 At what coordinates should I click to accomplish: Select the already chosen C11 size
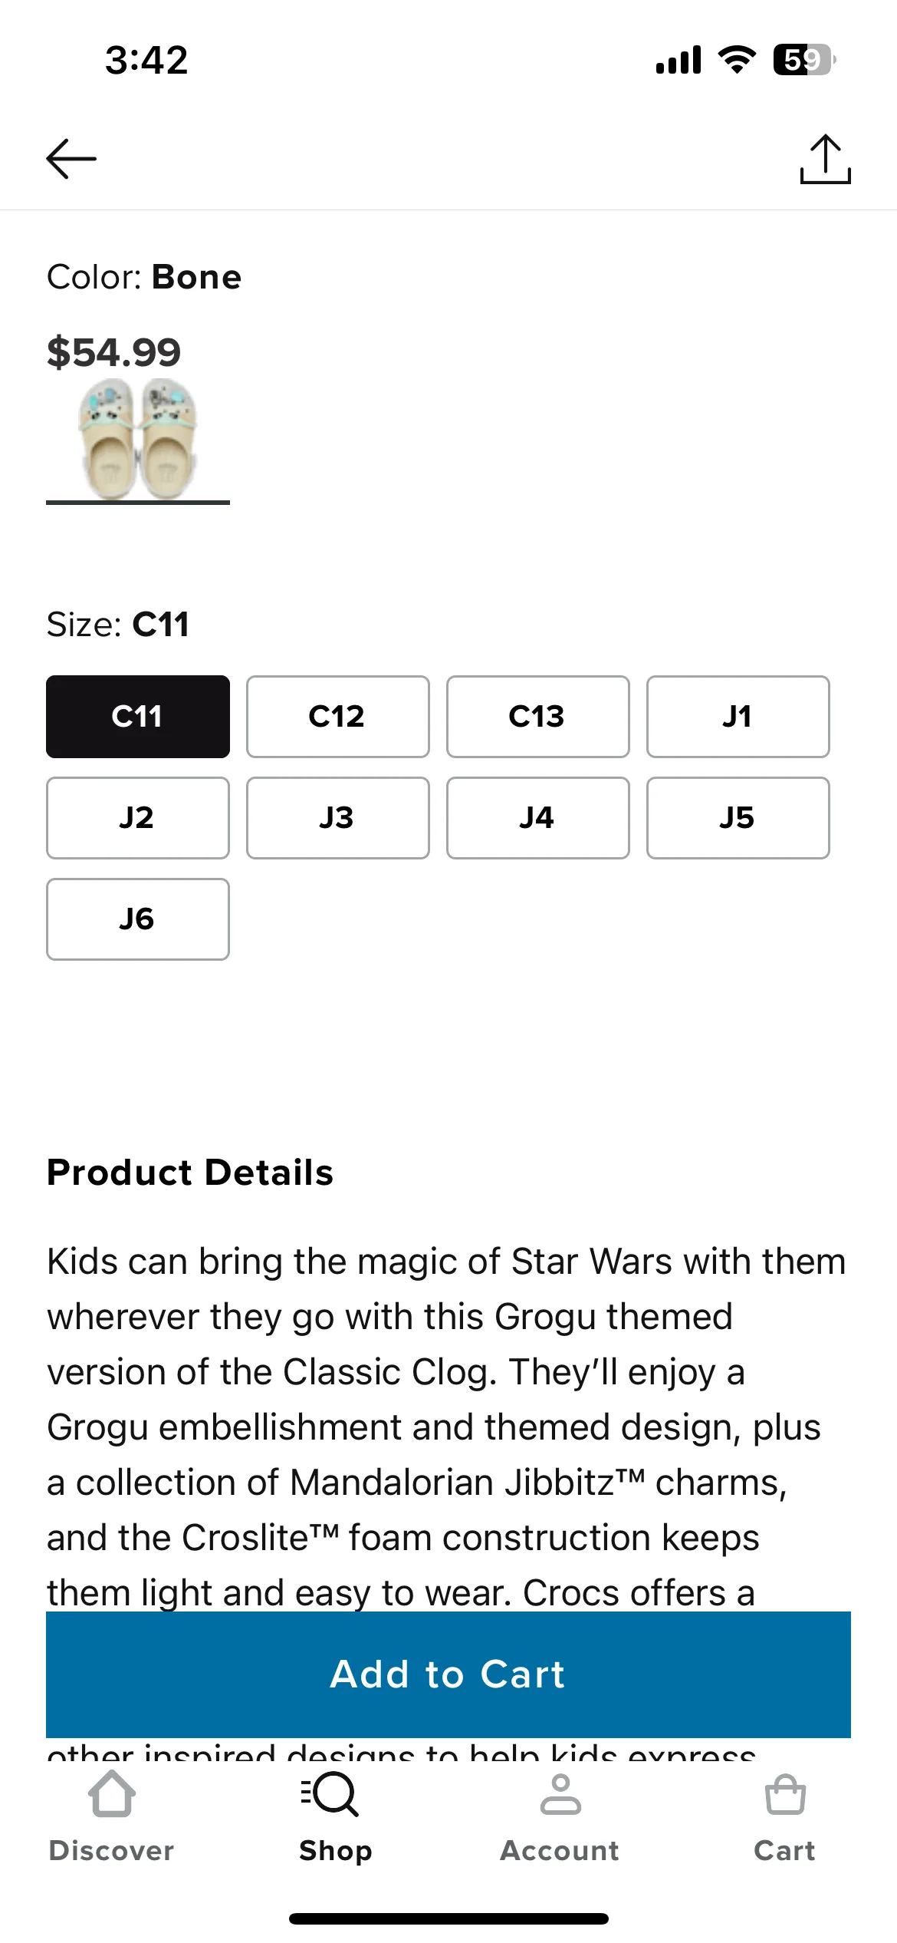138,717
